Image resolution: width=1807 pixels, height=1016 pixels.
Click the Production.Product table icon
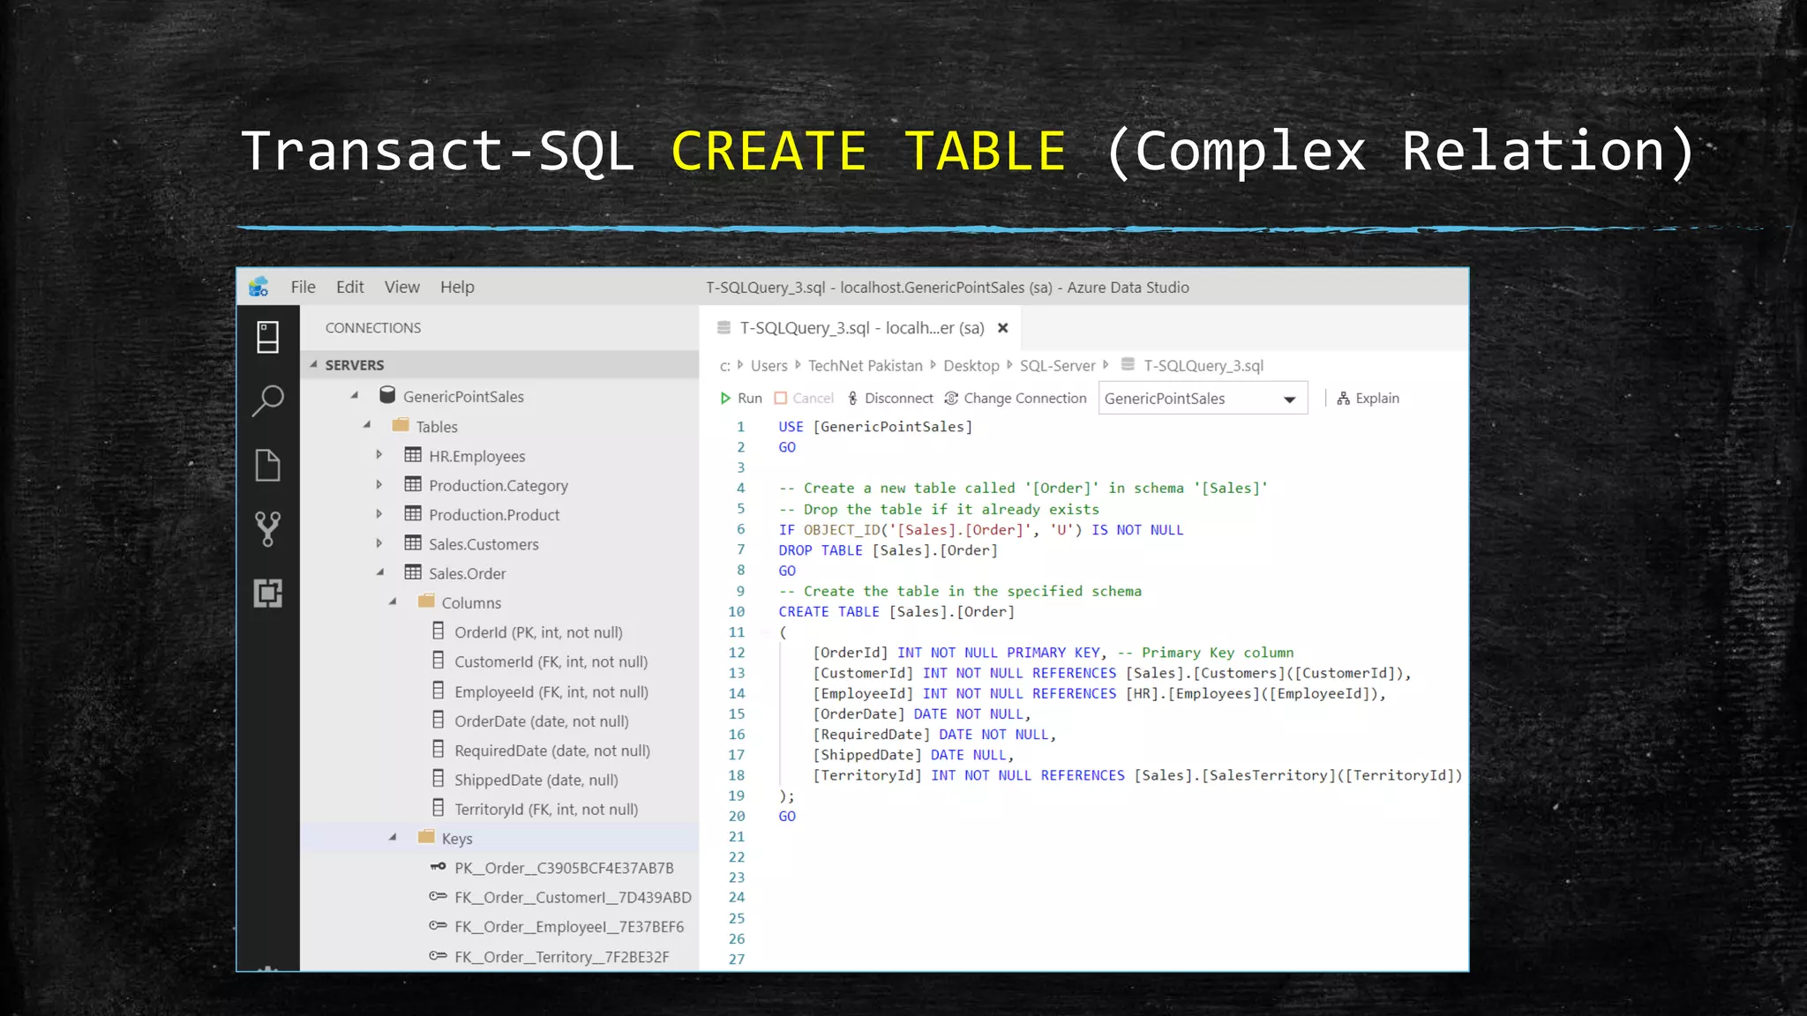click(413, 513)
